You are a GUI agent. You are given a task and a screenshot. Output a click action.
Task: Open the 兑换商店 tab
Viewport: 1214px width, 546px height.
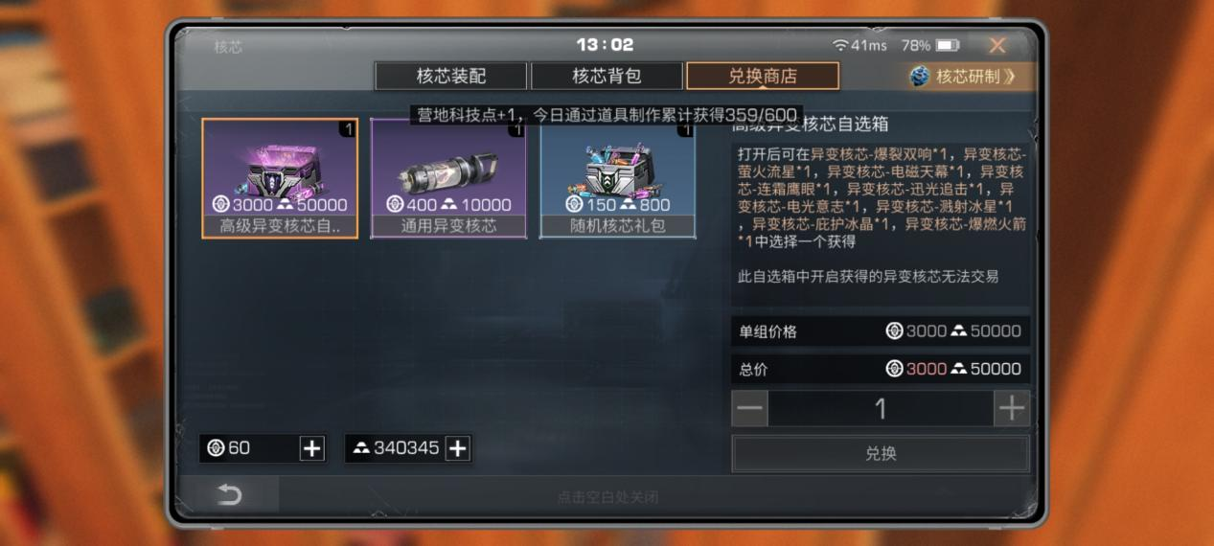[x=763, y=76]
